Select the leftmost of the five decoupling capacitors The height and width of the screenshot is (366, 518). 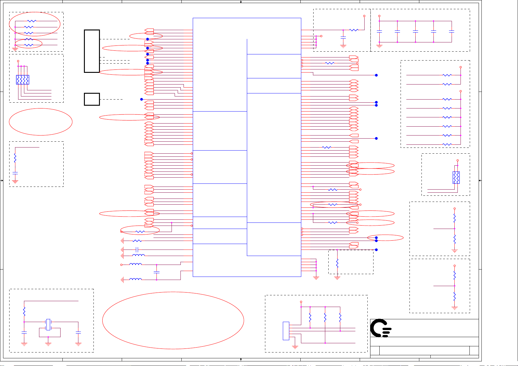coord(379,31)
